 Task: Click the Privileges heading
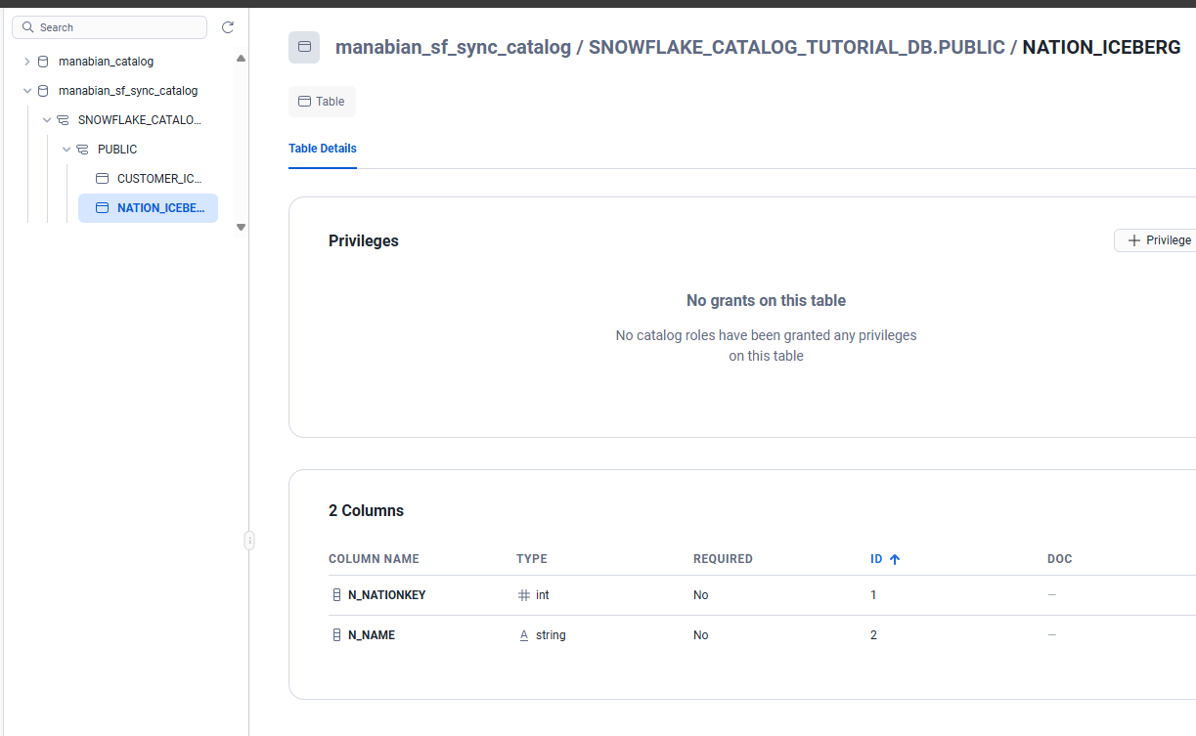click(x=364, y=241)
